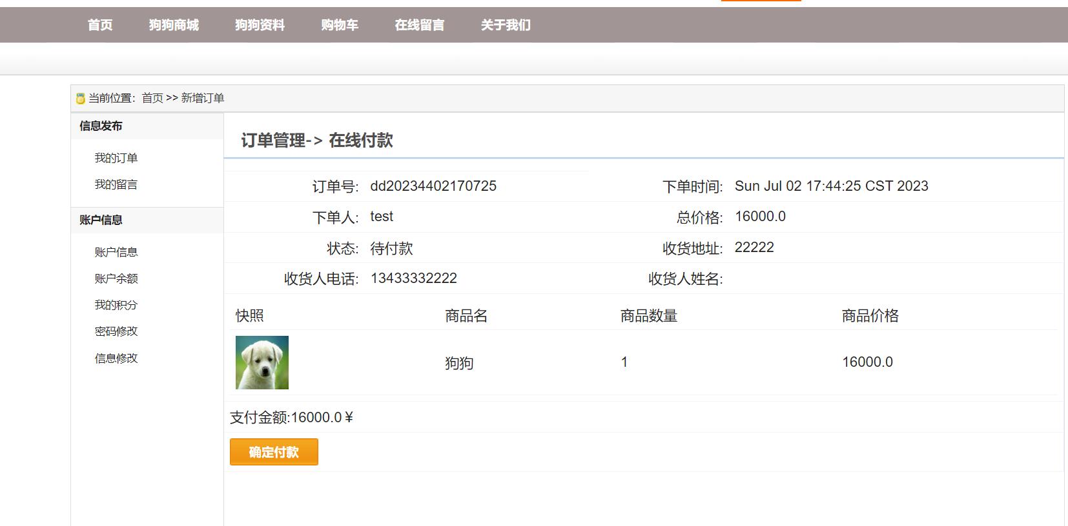The image size is (1068, 526).
Task: Click the 商品数量 column header
Action: coord(649,316)
